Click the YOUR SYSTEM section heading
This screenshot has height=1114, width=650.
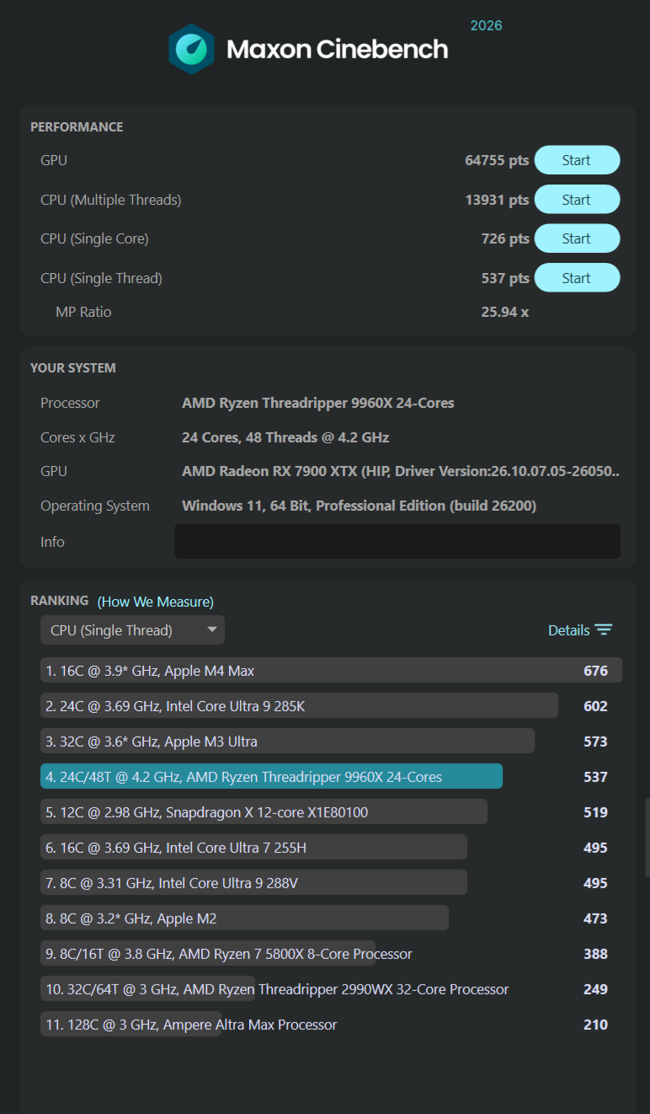[x=73, y=367]
